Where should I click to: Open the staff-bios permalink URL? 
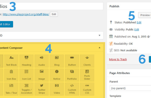[x=26, y=14]
